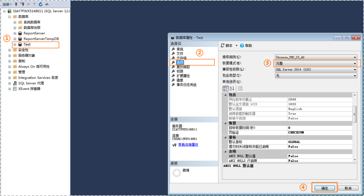Click the XEvent 探查器 icon
The height and width of the screenshot is (196, 364).
pyautogui.click(x=15, y=89)
